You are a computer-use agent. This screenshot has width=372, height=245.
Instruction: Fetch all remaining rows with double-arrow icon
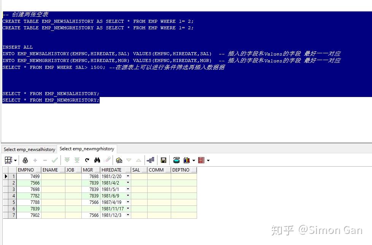pyautogui.click(x=77, y=160)
